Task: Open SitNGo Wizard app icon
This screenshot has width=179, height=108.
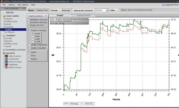Action: tap(6, 67)
